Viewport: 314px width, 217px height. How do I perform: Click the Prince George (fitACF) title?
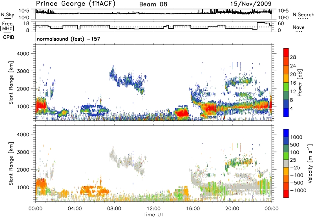click(x=75, y=4)
